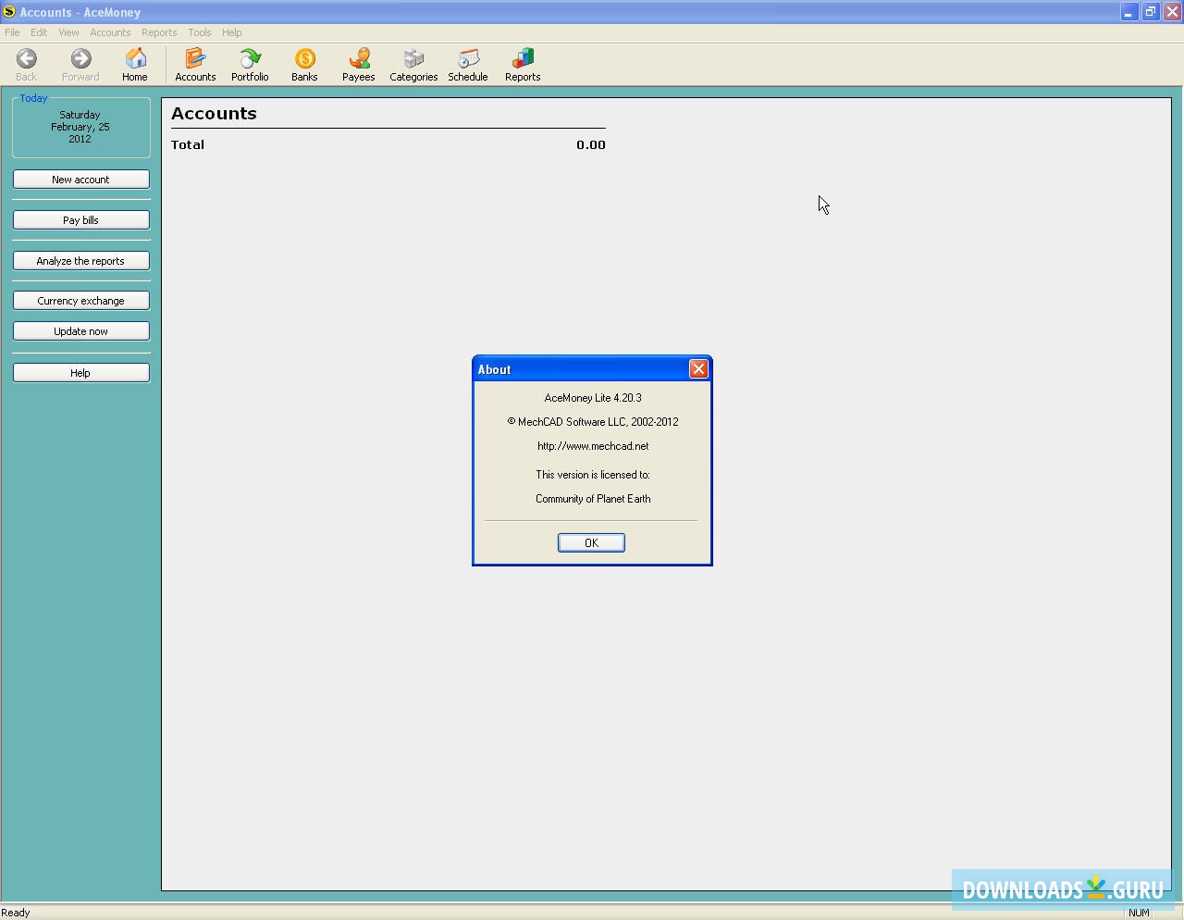This screenshot has width=1184, height=920.
Task: Close the About dialog with X
Action: click(x=698, y=369)
